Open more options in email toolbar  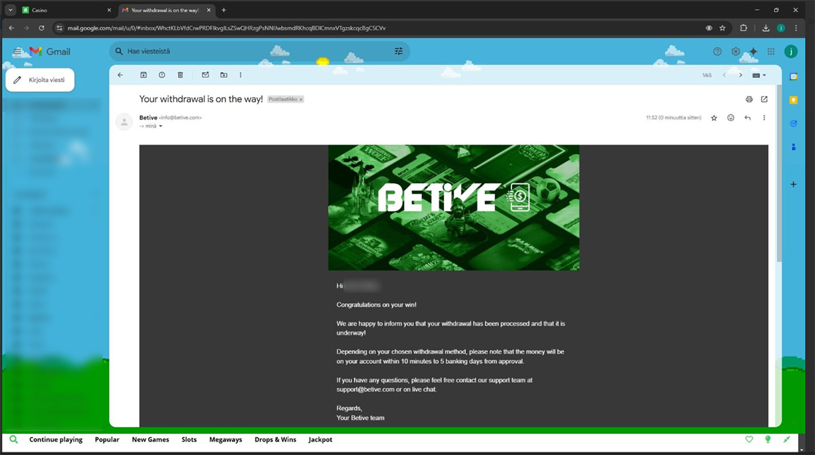click(x=240, y=75)
